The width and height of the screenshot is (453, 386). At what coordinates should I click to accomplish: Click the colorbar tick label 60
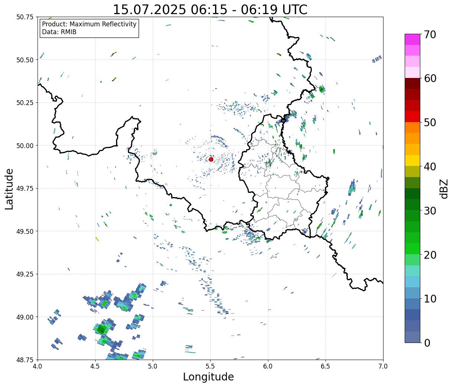(430, 78)
